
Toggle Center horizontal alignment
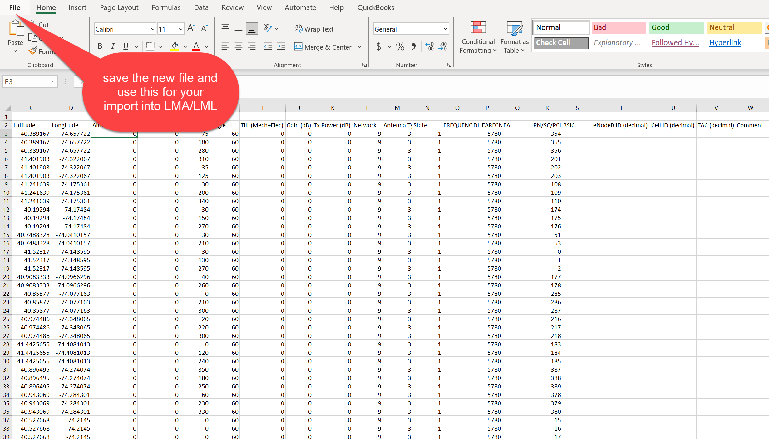[x=239, y=46]
